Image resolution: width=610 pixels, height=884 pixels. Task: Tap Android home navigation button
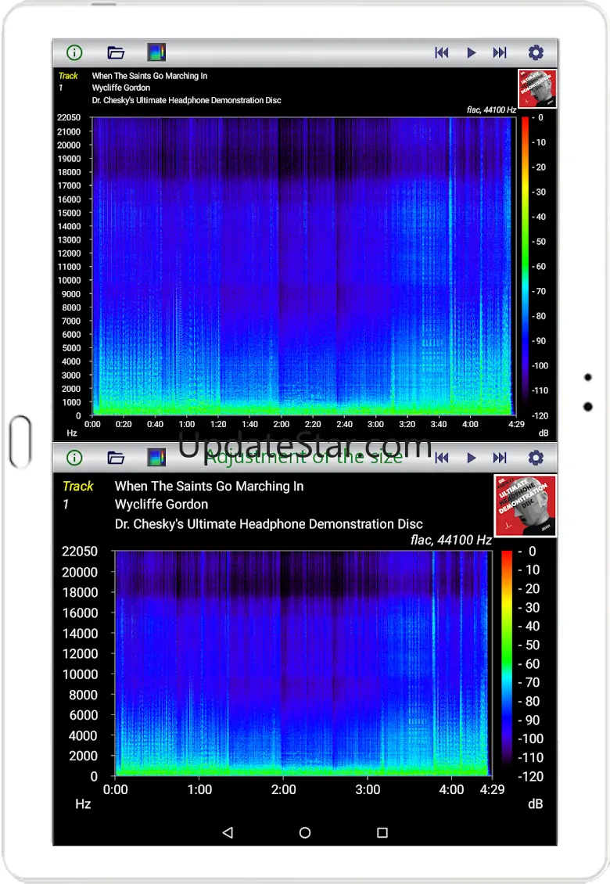[305, 832]
